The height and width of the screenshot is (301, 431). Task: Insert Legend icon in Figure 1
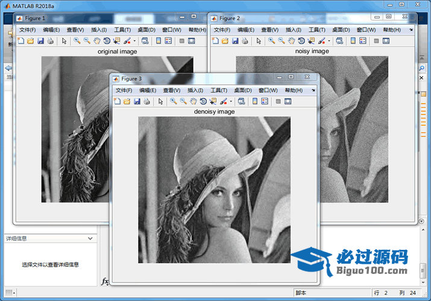[168, 41]
